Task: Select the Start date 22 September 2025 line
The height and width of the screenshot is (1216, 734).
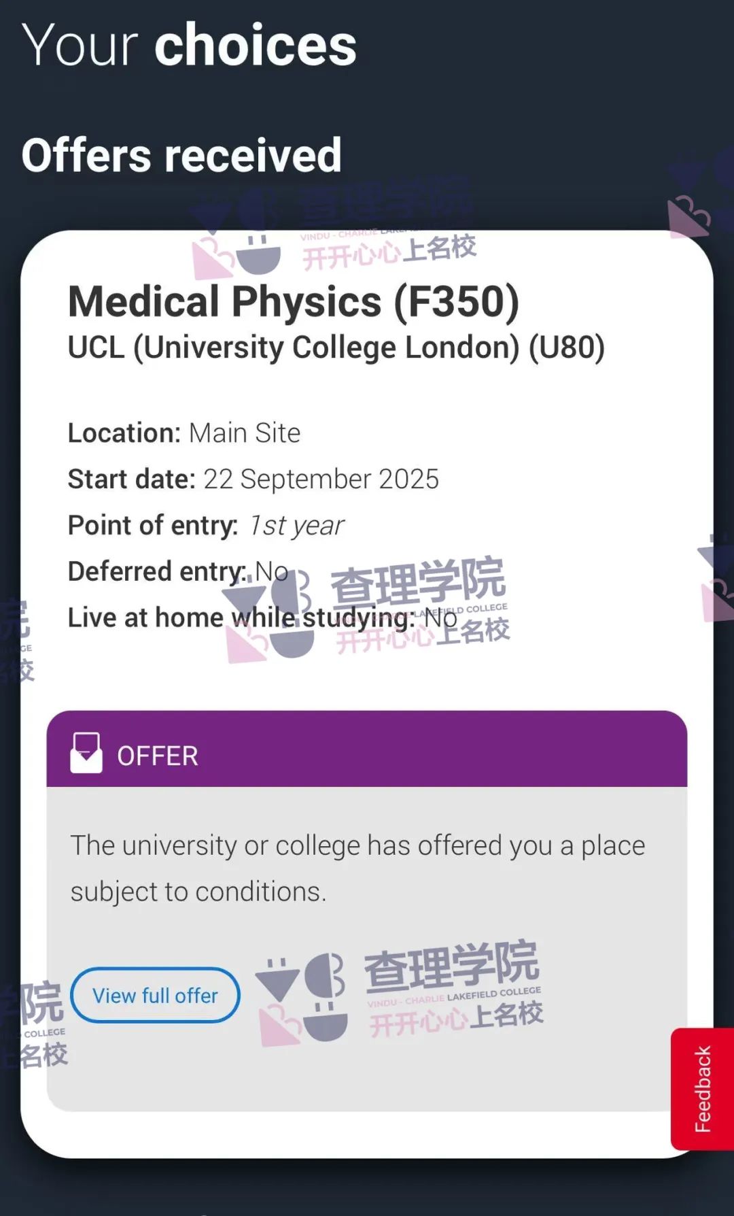Action: 254,479
